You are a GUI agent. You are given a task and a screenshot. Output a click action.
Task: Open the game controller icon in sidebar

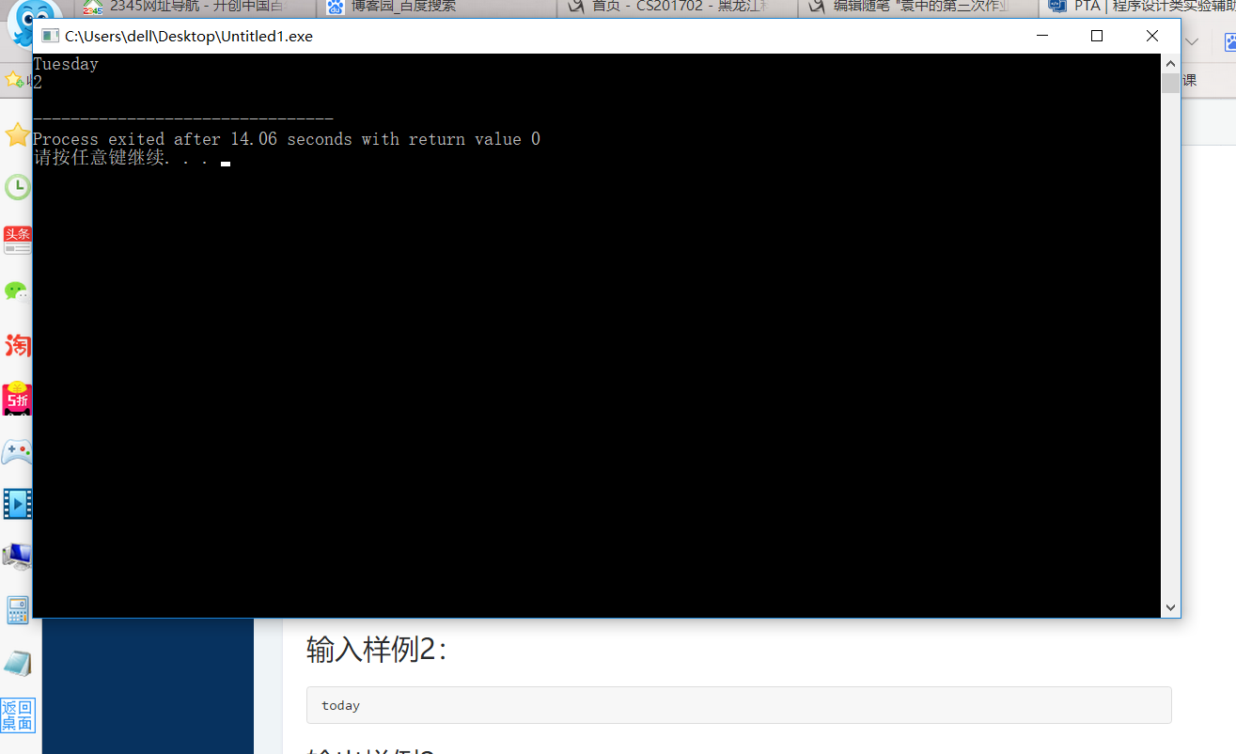tap(17, 452)
